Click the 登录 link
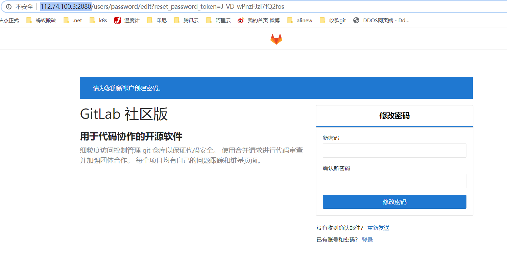Viewport: 507px width, 255px height. [x=367, y=240]
